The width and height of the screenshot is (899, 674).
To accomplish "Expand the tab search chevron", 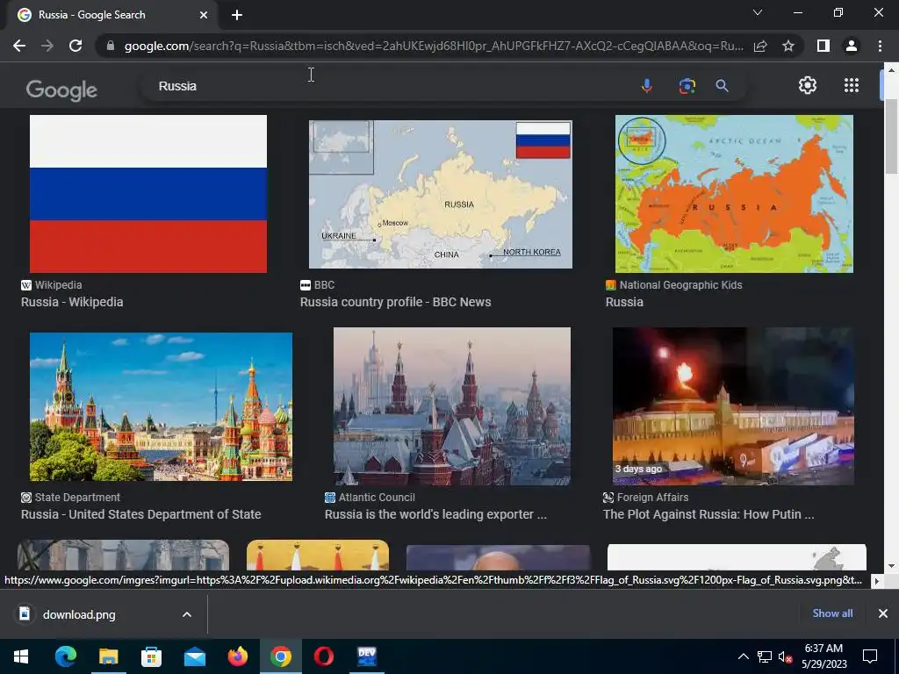I will coord(758,12).
